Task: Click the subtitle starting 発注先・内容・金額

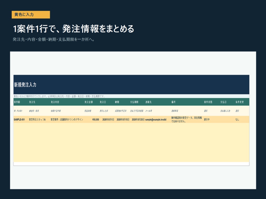Action: click(x=54, y=39)
